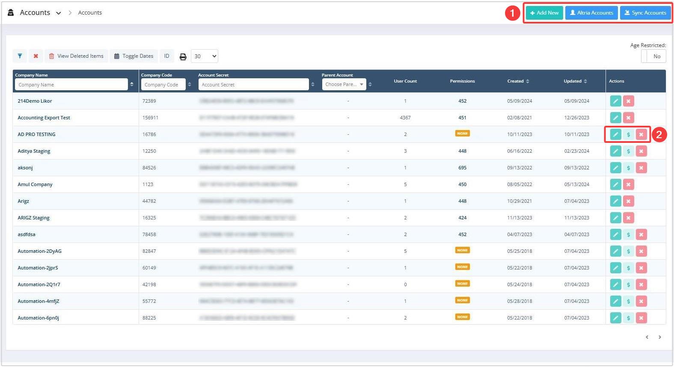This screenshot has width=674, height=367.
Task: Edit the 214Demo Likor account
Action: [x=615, y=101]
